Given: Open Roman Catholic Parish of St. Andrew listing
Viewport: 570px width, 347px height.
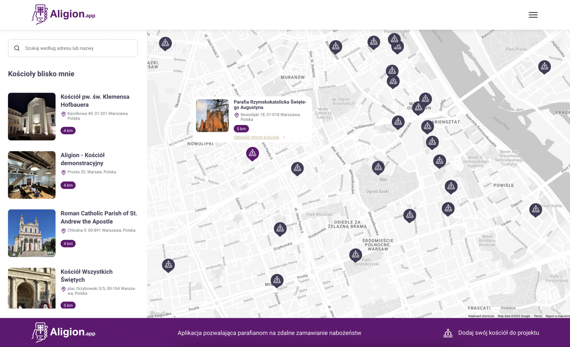Looking at the screenshot, I should point(98,217).
